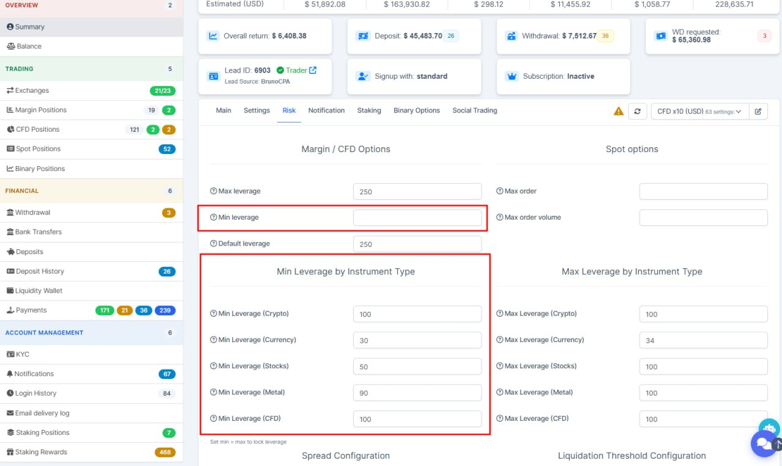
Task: Click the Deposit count badge 26
Action: [x=451, y=36]
